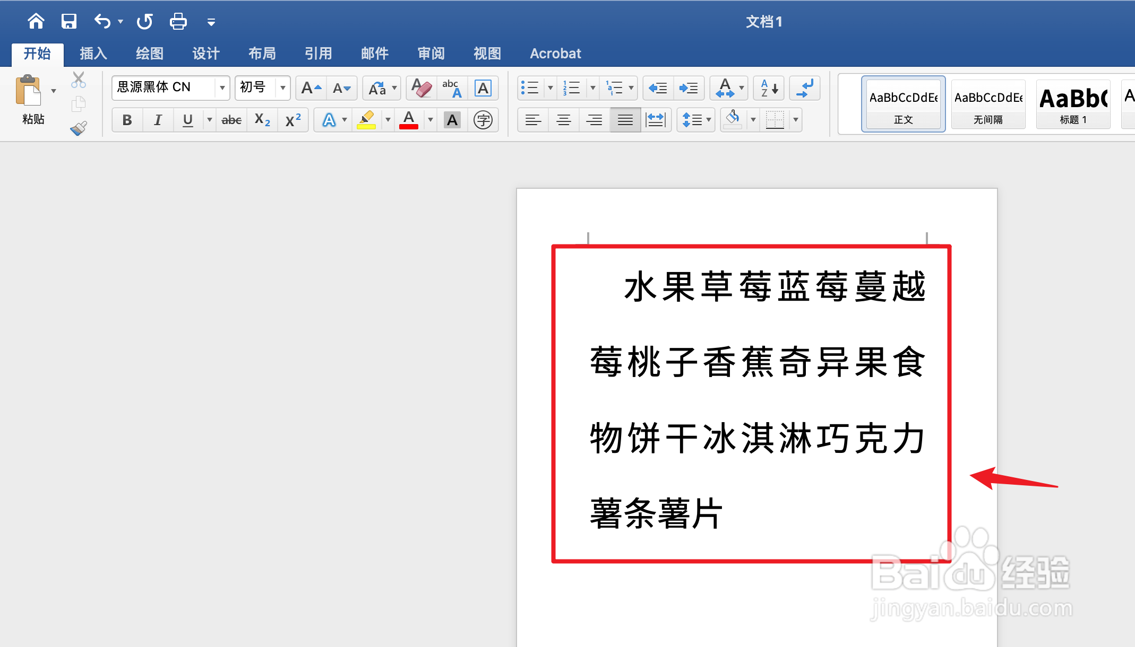Toggle underline formatting
Screen dimensions: 1135x647
tap(187, 120)
